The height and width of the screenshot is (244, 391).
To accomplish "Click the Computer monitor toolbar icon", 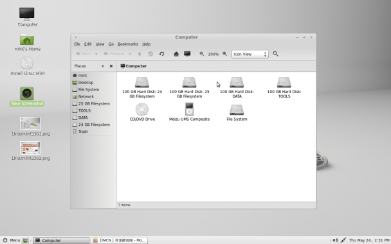I will 187,54.
